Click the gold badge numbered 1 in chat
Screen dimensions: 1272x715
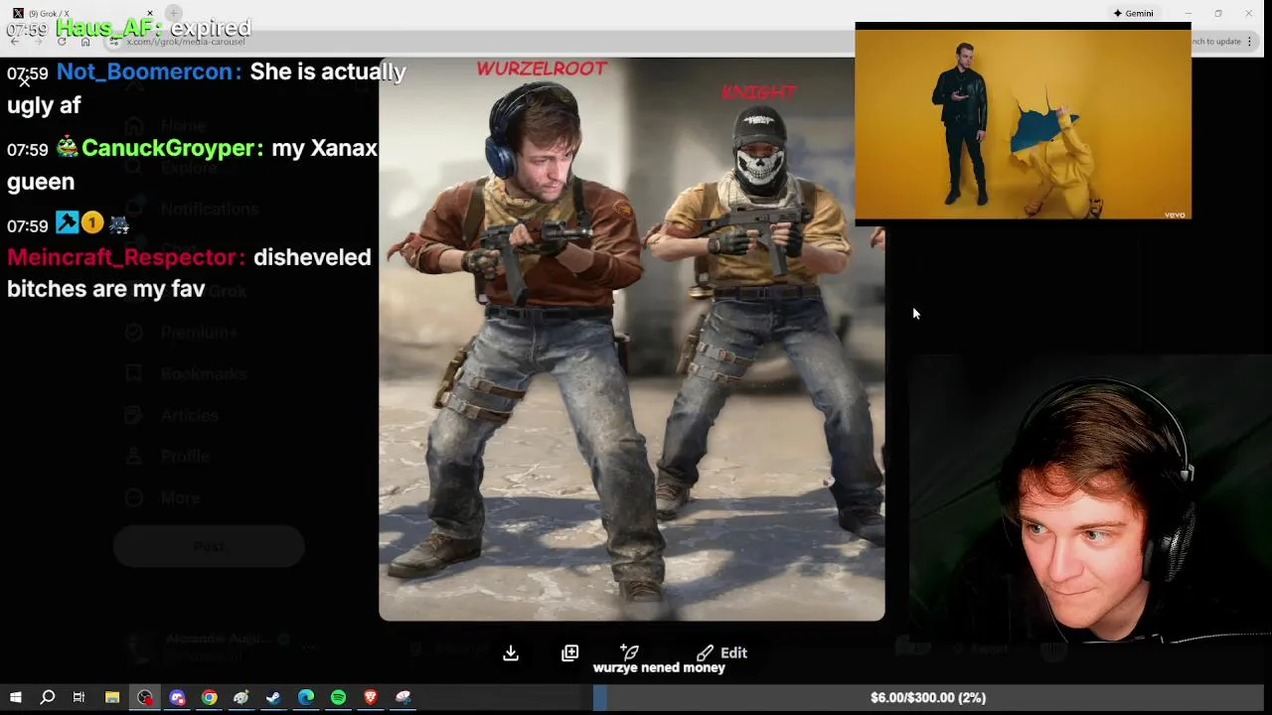pos(92,223)
